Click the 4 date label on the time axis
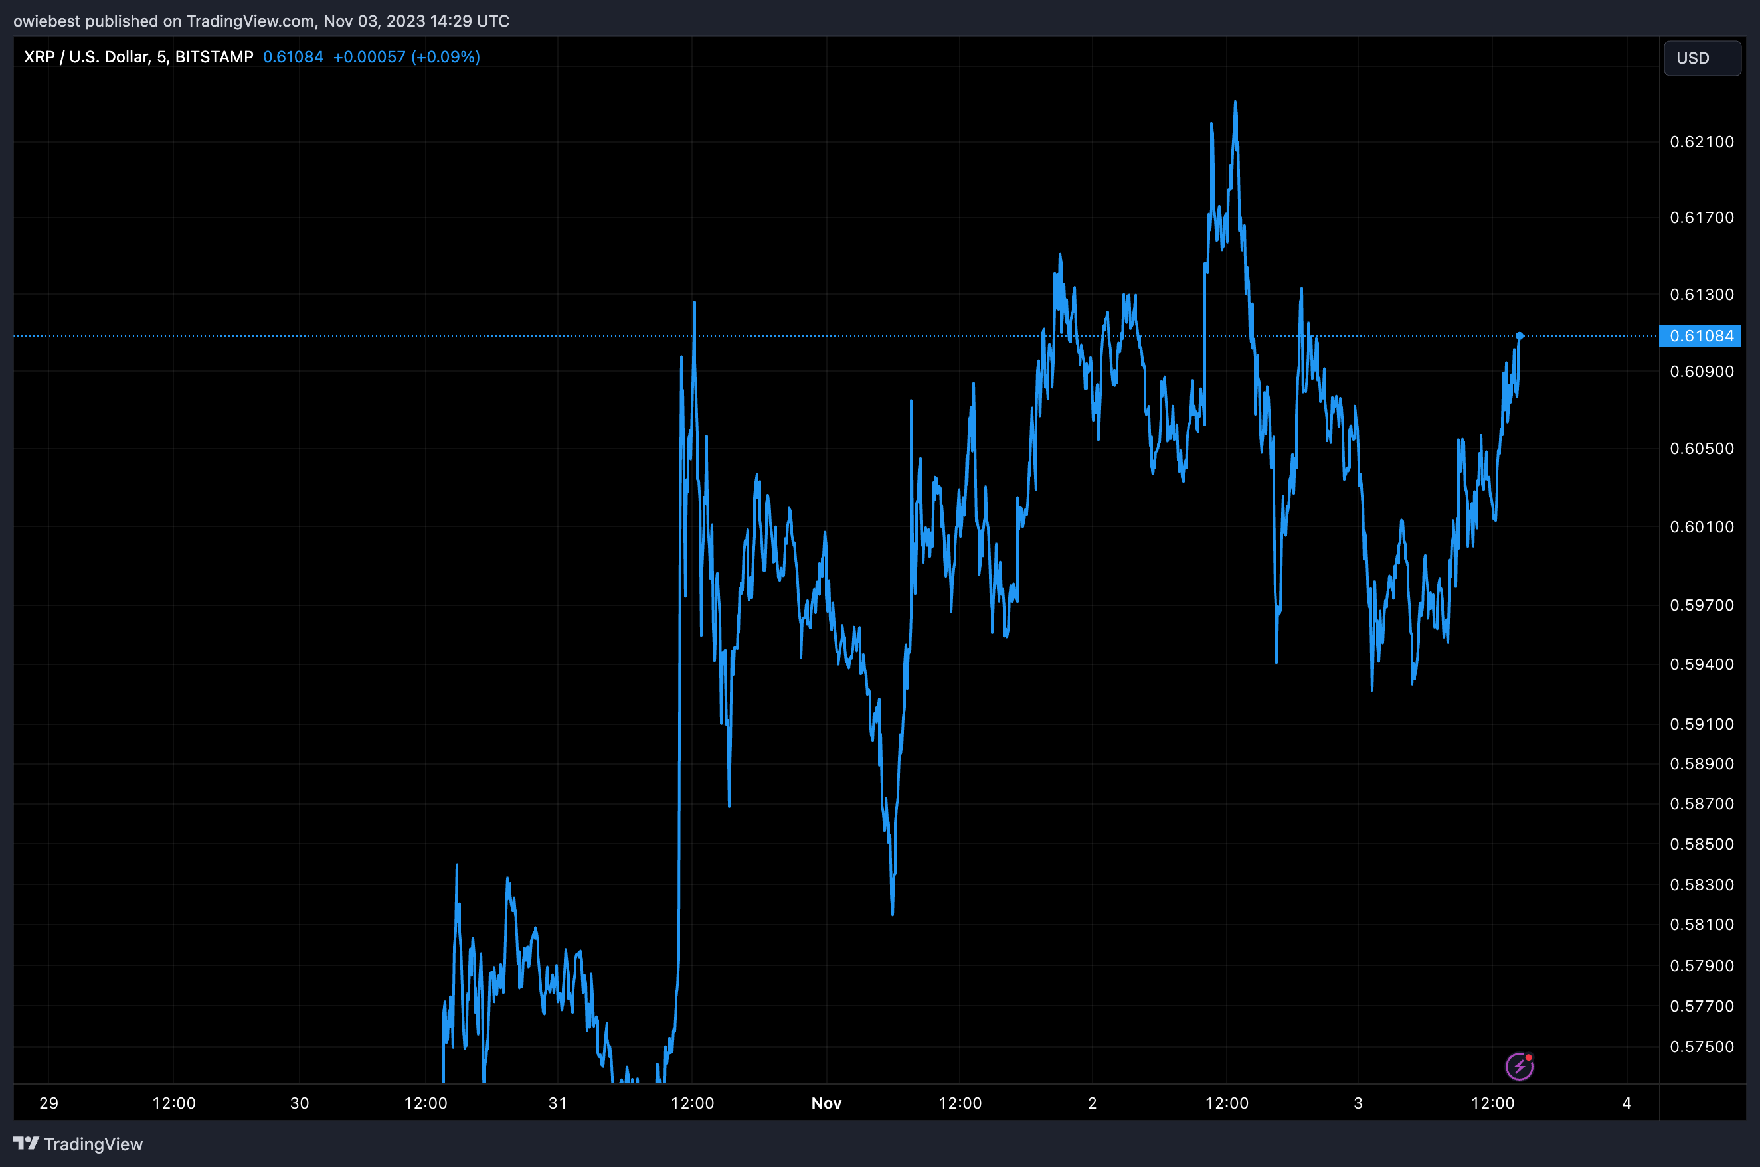Viewport: 1760px width, 1167px height. point(1626,1103)
